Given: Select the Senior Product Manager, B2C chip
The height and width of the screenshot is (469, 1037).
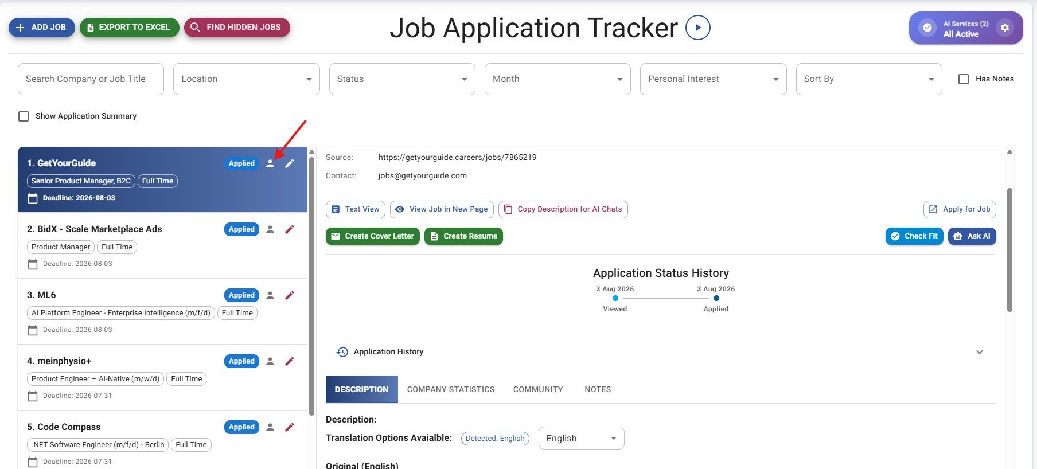Looking at the screenshot, I should click(x=81, y=181).
